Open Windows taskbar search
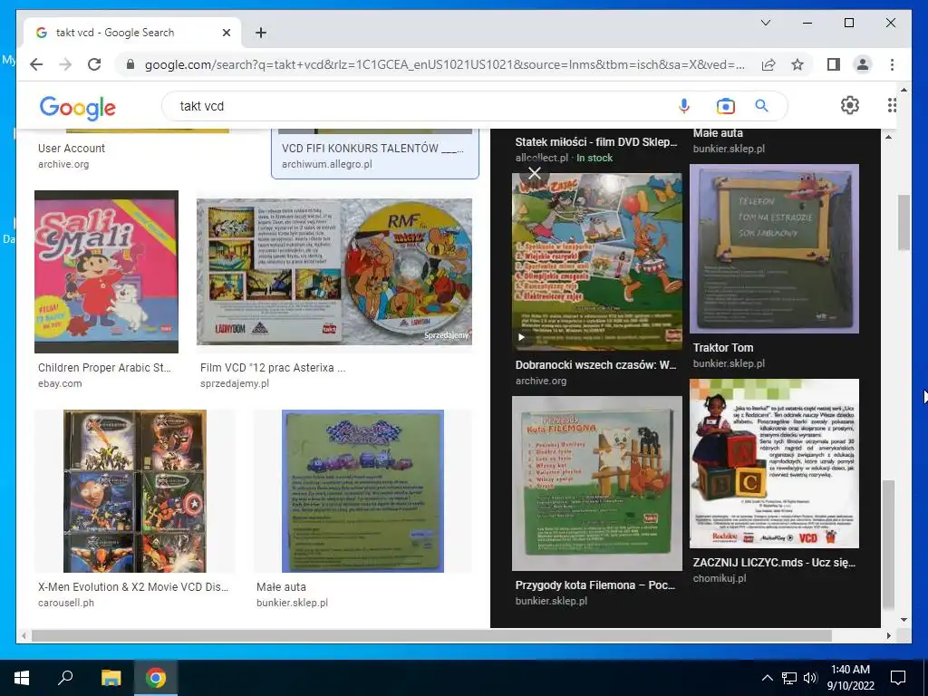 click(x=65, y=678)
